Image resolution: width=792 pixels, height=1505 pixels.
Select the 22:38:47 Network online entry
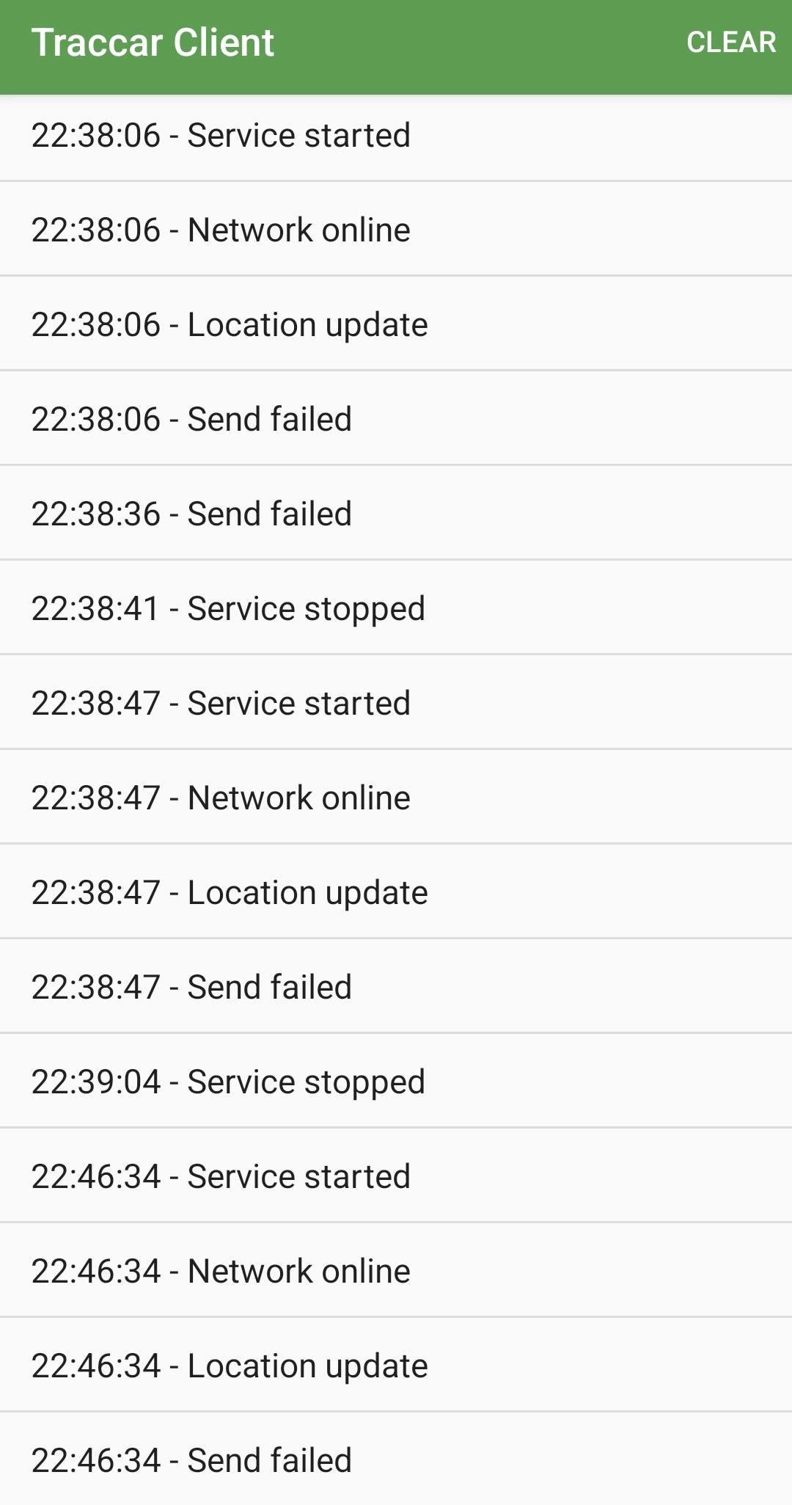pyautogui.click(x=220, y=797)
